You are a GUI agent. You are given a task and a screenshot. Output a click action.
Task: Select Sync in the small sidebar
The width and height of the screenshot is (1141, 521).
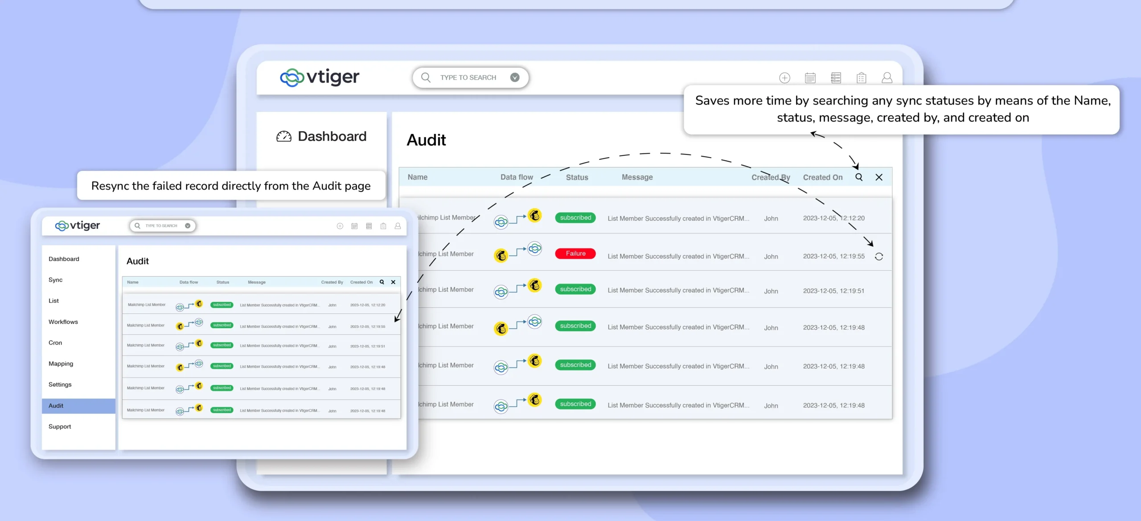click(56, 280)
